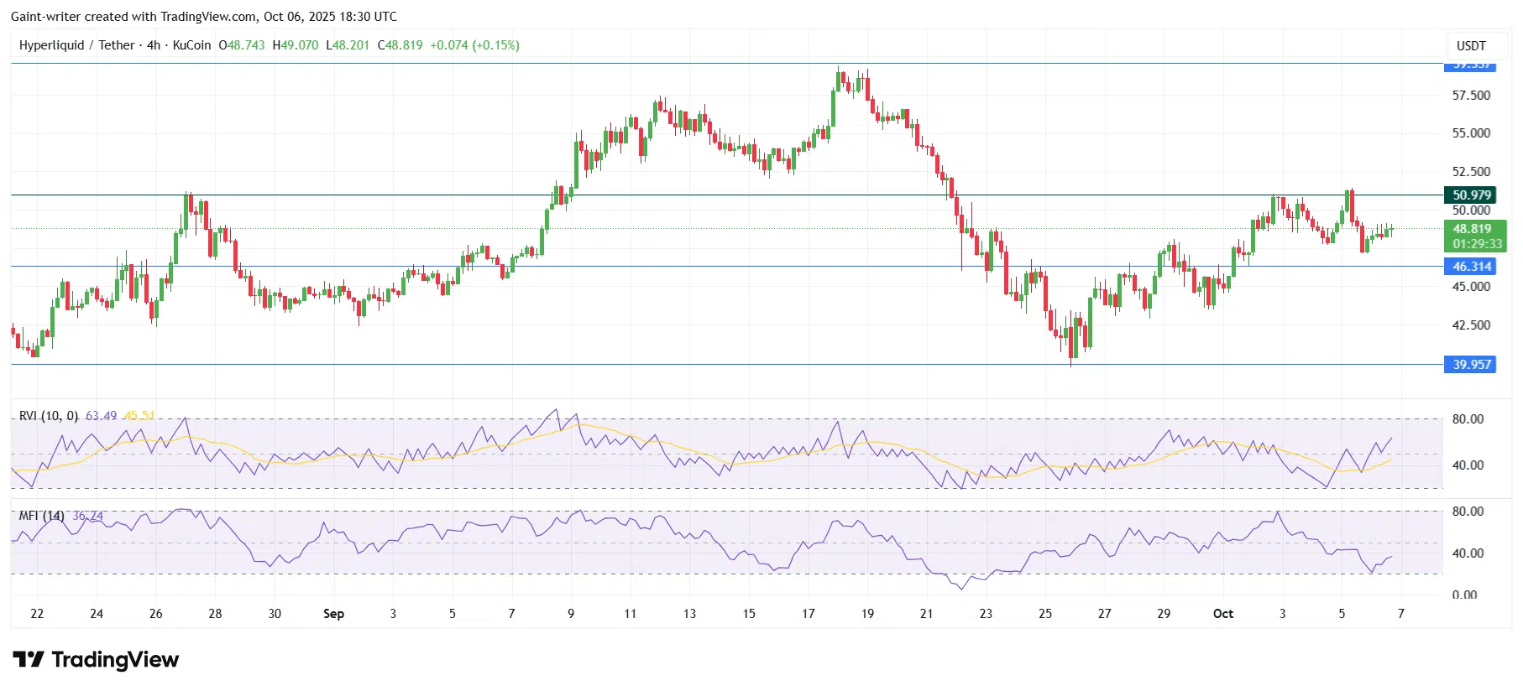Select the 46.314 blue price level tag
Image resolution: width=1523 pixels, height=691 pixels.
1471,267
